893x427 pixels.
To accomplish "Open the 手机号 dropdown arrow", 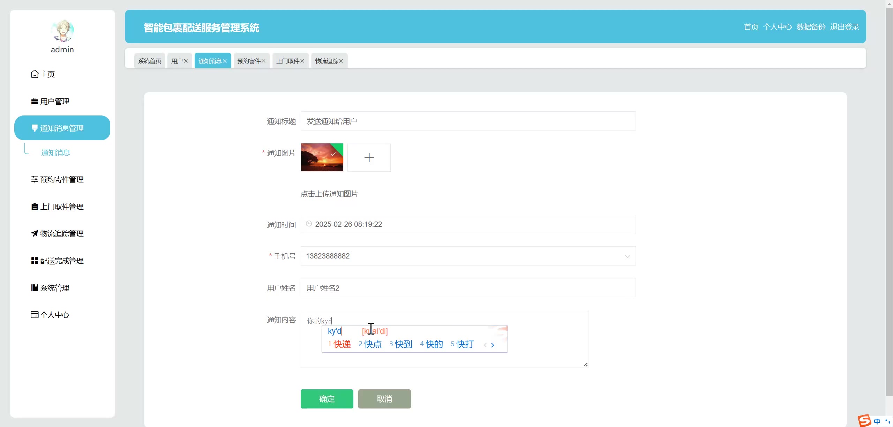I will click(627, 256).
